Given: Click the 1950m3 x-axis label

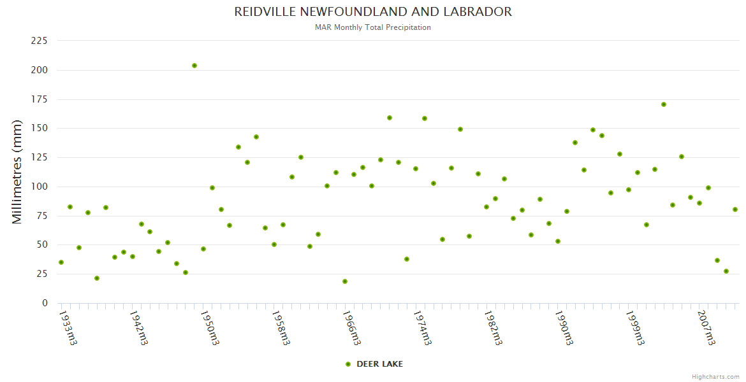Looking at the screenshot, I should [x=210, y=327].
